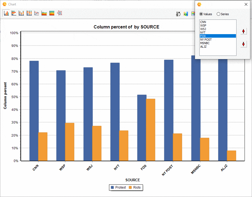Select the radar chart icon
The width and height of the screenshot is (252, 197).
click(59, 13)
